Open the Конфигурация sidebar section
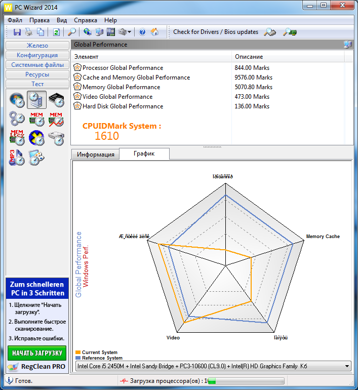The image size is (358, 390). [37, 55]
